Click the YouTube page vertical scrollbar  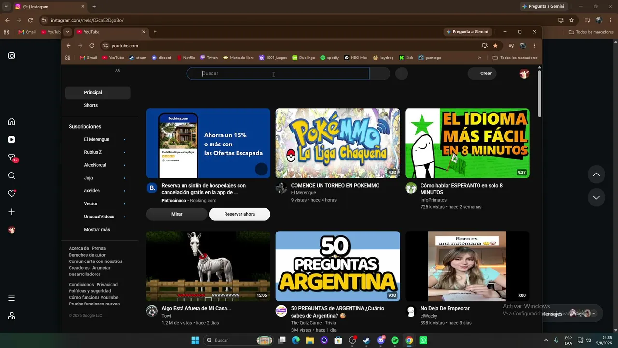[539, 93]
